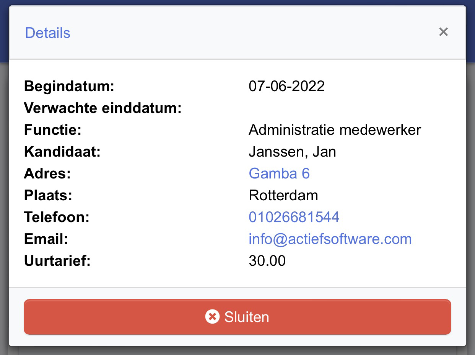Click the circled X icon beside Sluiten
The image size is (475, 355).
click(212, 317)
